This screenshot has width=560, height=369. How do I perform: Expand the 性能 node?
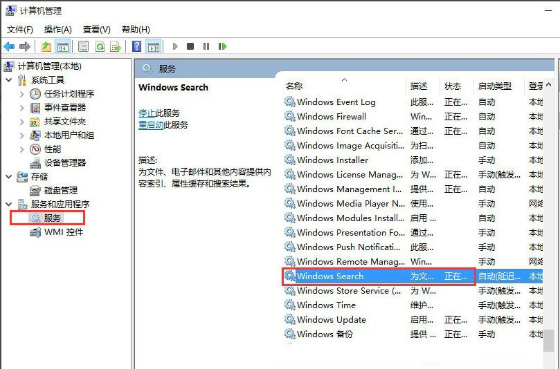click(21, 149)
